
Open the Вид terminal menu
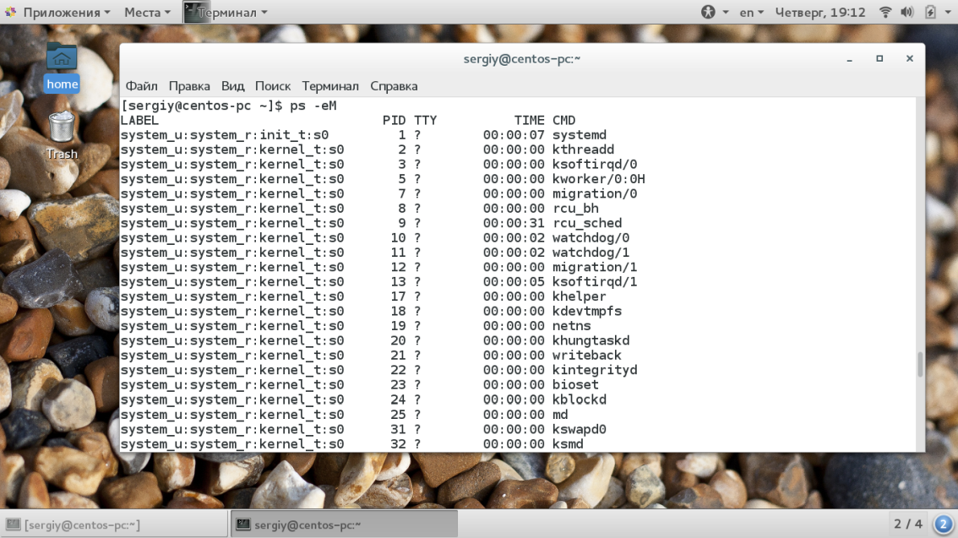(232, 86)
